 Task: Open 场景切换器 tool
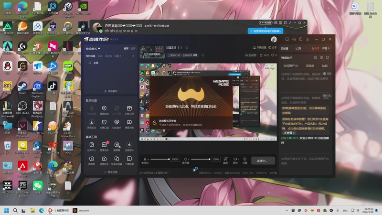click(117, 161)
